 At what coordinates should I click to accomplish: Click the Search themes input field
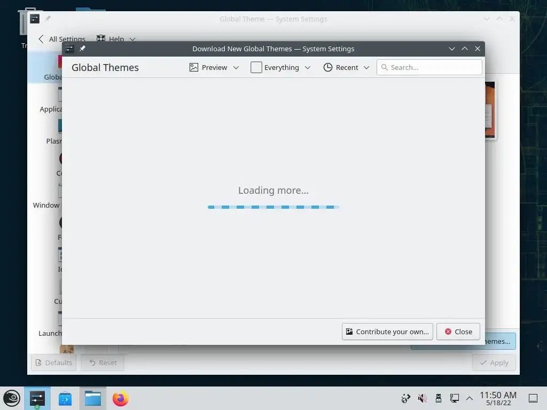click(x=429, y=67)
